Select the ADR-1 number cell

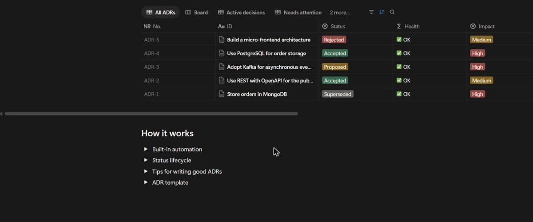(178, 94)
